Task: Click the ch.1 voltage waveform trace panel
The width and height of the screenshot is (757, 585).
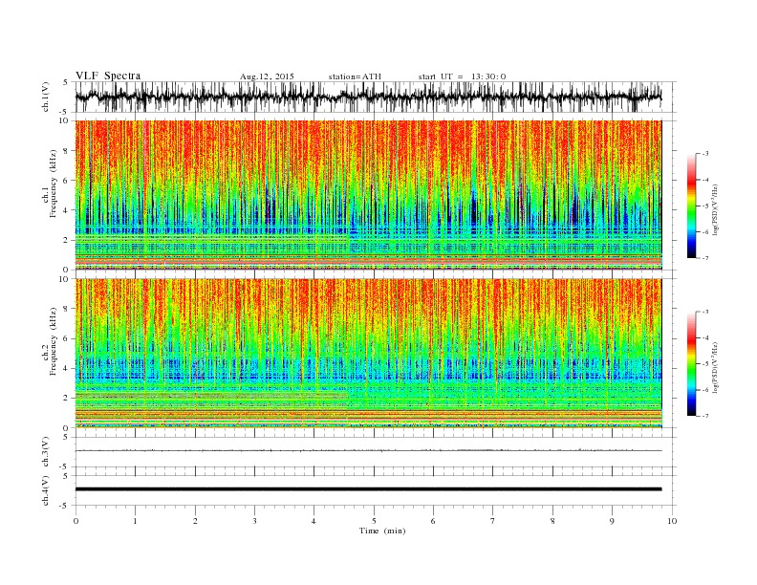Action: 375,97
